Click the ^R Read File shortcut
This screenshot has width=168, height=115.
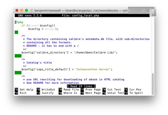tap(69, 90)
